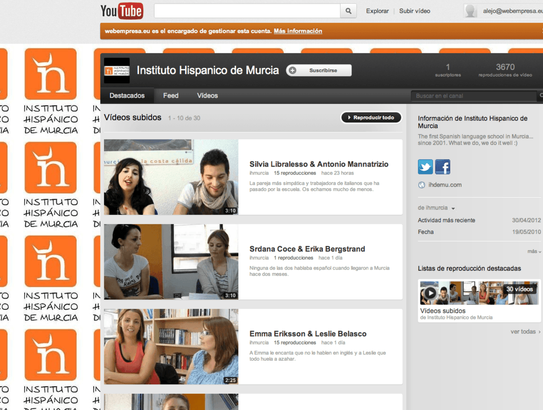This screenshot has height=410, width=543.
Task: Click the 'Listas de reproducción destacadas' heading
Action: pos(469,269)
